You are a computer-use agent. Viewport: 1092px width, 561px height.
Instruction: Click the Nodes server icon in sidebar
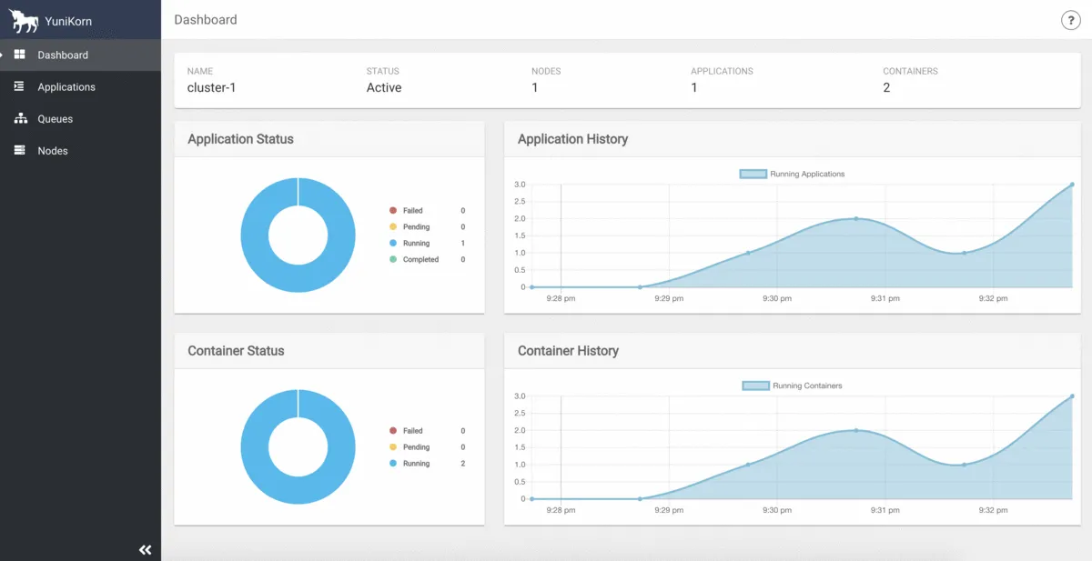[x=19, y=150]
